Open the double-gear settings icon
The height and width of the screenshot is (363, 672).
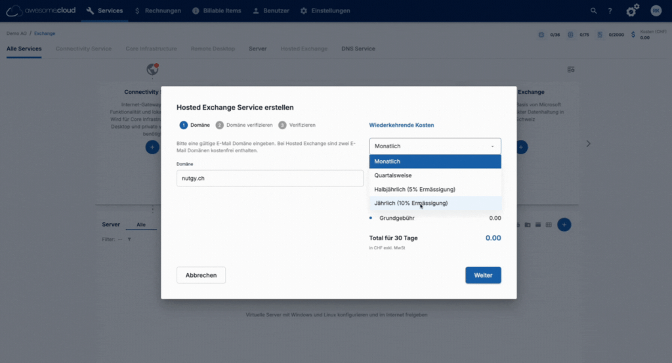click(x=633, y=11)
